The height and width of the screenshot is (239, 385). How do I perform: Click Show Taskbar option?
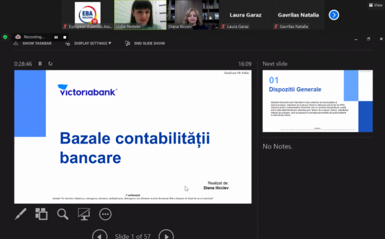(37, 43)
